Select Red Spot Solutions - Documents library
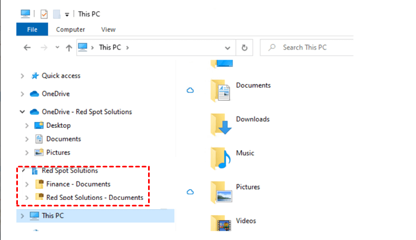Viewport: 416px width, 240px height. (x=95, y=198)
